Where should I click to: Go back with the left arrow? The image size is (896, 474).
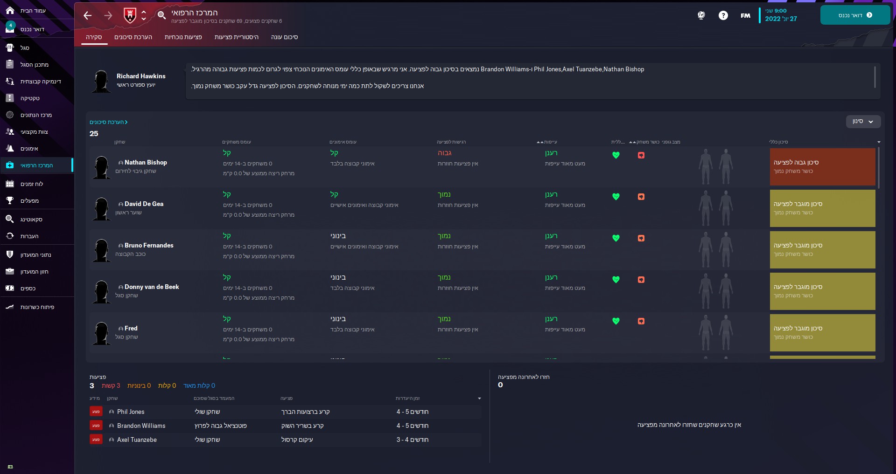pyautogui.click(x=87, y=15)
